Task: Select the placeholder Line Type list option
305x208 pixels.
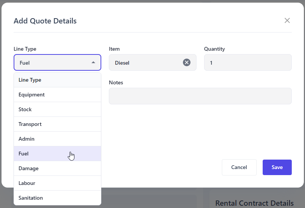Action: tap(30, 80)
